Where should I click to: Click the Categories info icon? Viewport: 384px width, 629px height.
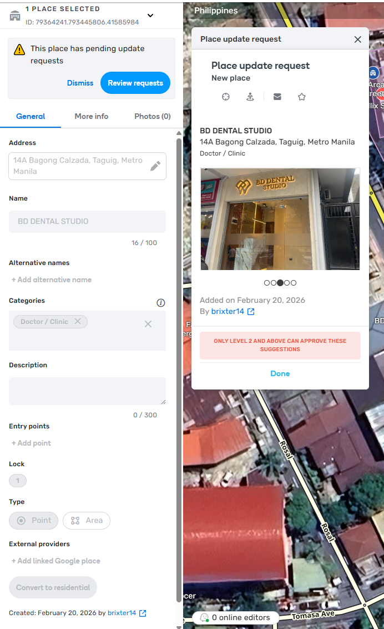pyautogui.click(x=161, y=303)
